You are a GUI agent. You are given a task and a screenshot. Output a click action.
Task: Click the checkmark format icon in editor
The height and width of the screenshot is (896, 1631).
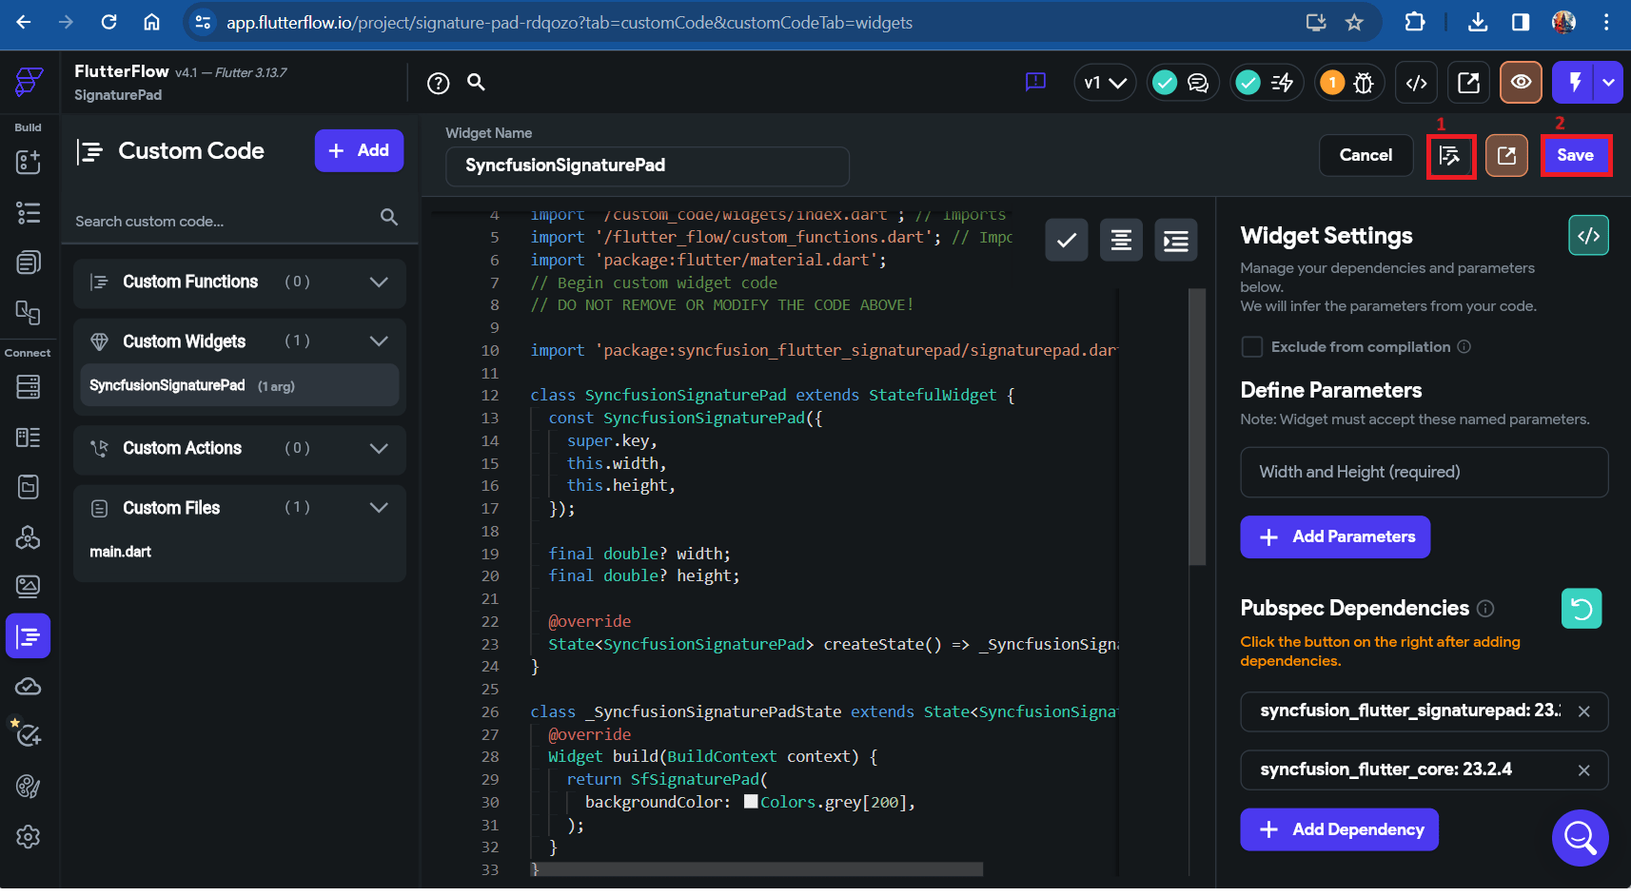[1067, 241]
